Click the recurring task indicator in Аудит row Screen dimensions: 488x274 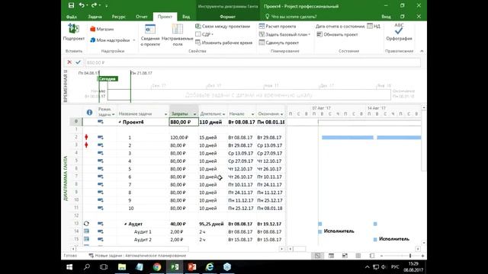click(86, 223)
